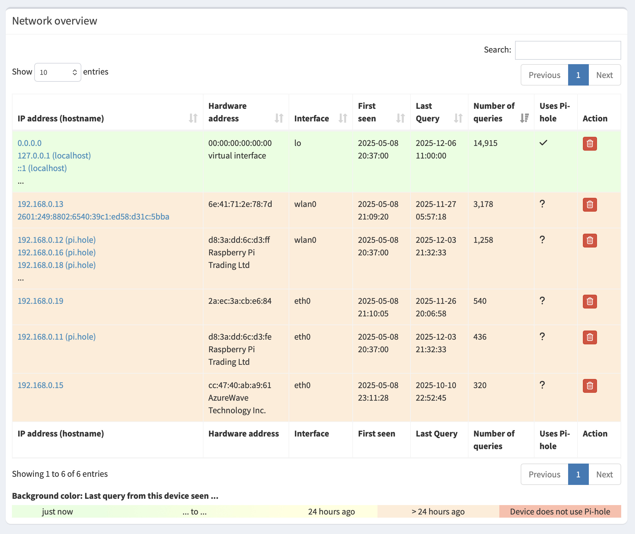Sort by IP address column arrows
Image resolution: width=635 pixels, height=534 pixels.
click(193, 118)
